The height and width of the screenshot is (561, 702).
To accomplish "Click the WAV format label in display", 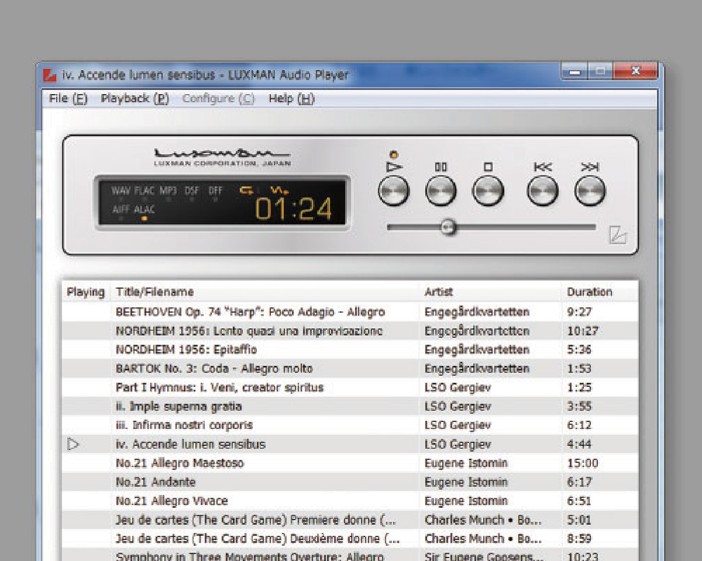I will coord(121,191).
